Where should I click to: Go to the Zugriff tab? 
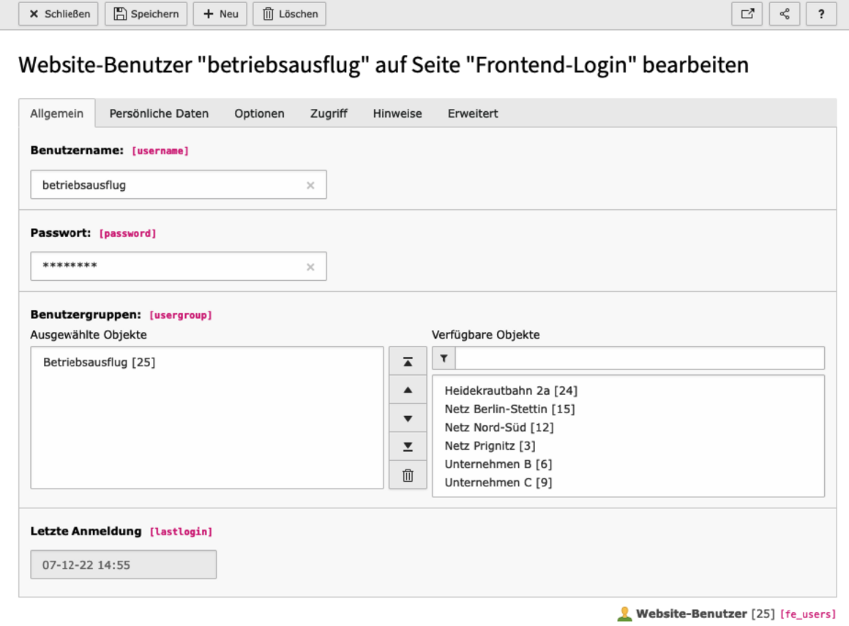329,113
